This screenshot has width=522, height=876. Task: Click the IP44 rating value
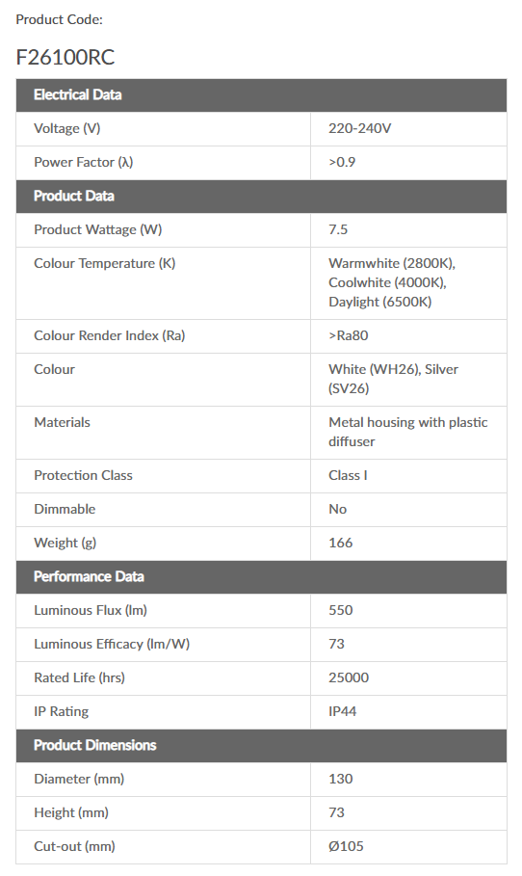pos(342,711)
